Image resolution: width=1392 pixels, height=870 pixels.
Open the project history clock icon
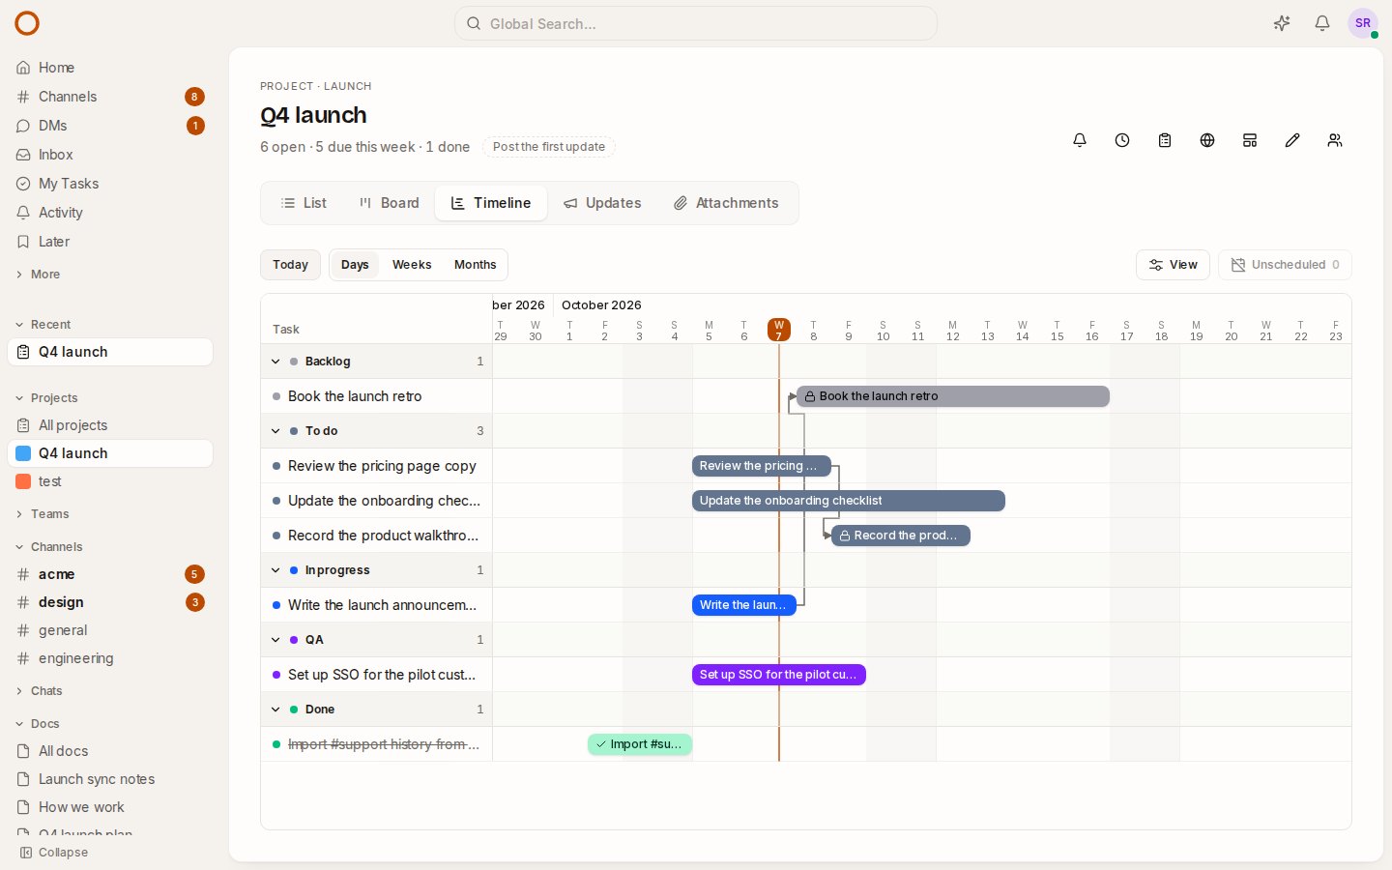tap(1122, 140)
